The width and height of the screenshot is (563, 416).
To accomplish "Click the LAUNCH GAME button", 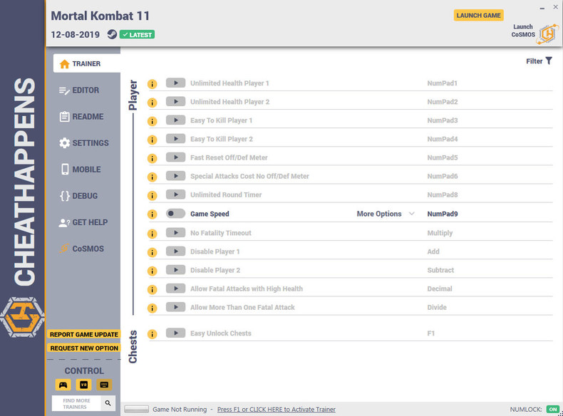I will tap(479, 15).
